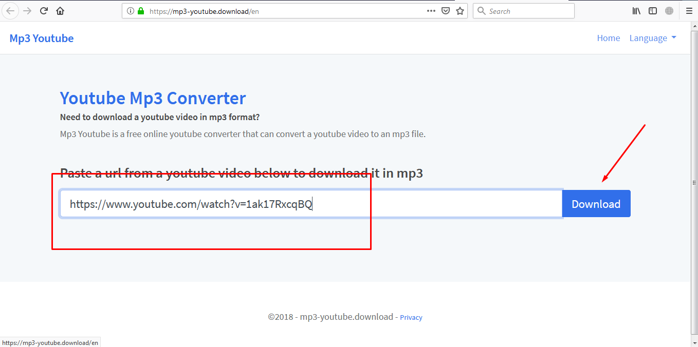Go back with the browser back arrow

(x=10, y=11)
